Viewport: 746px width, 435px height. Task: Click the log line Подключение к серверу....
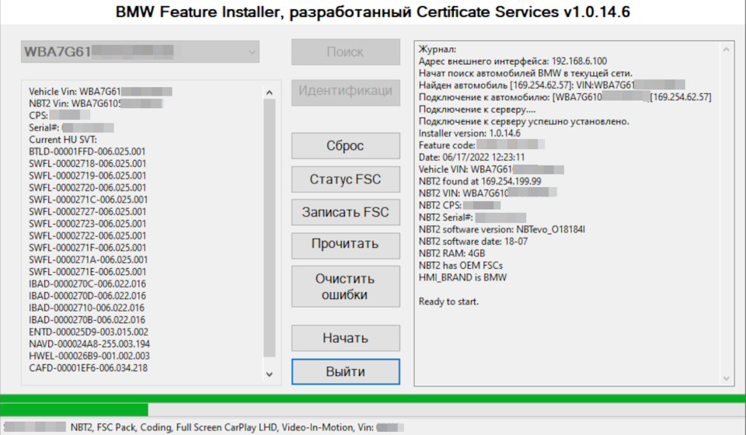click(477, 110)
